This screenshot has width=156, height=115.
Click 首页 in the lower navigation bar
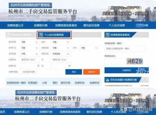pos(3,112)
